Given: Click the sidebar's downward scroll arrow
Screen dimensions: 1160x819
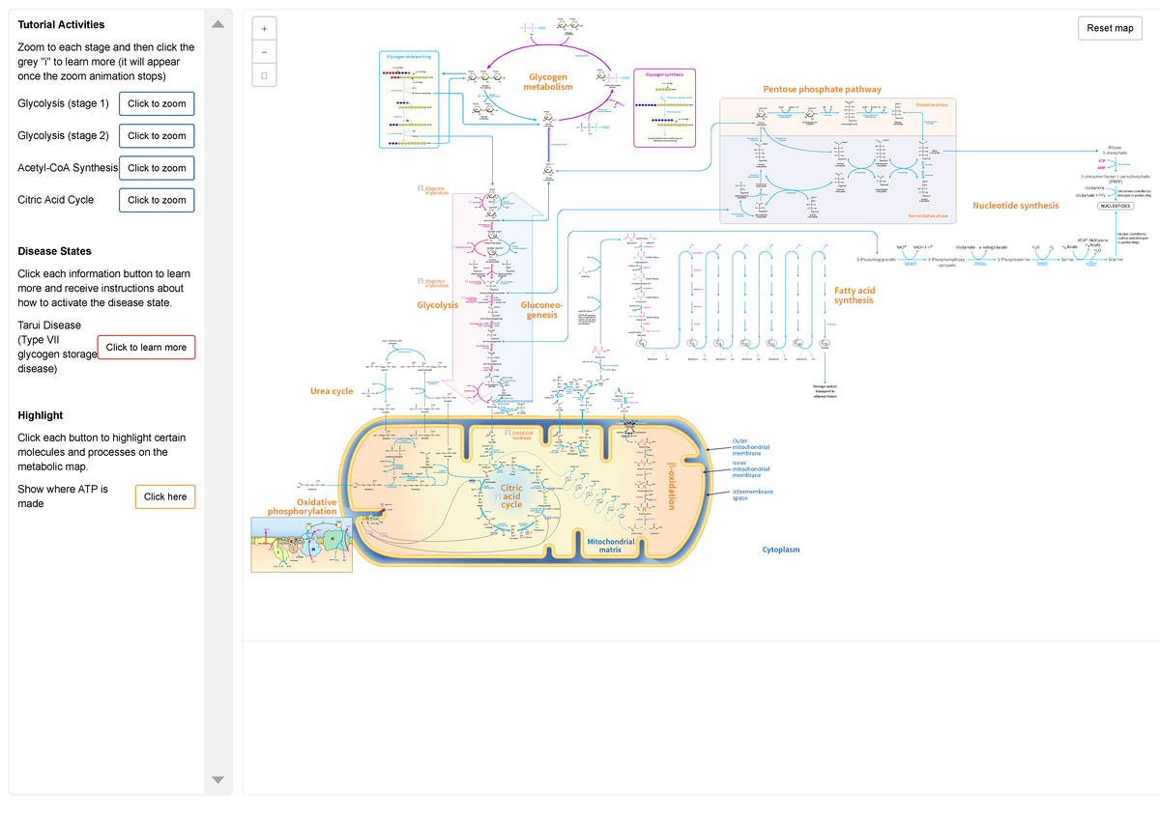Looking at the screenshot, I should tap(217, 779).
